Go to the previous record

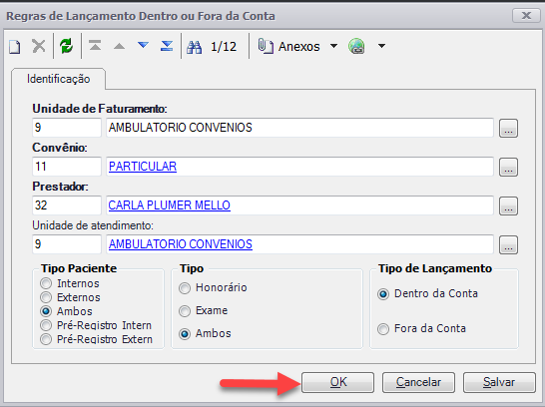pyautogui.click(x=119, y=46)
